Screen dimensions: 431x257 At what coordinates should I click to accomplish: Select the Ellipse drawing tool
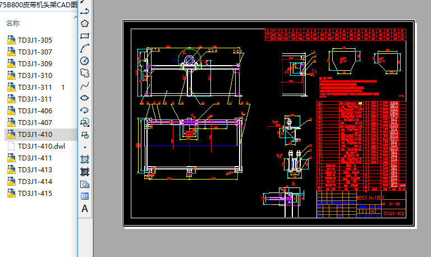pos(85,98)
